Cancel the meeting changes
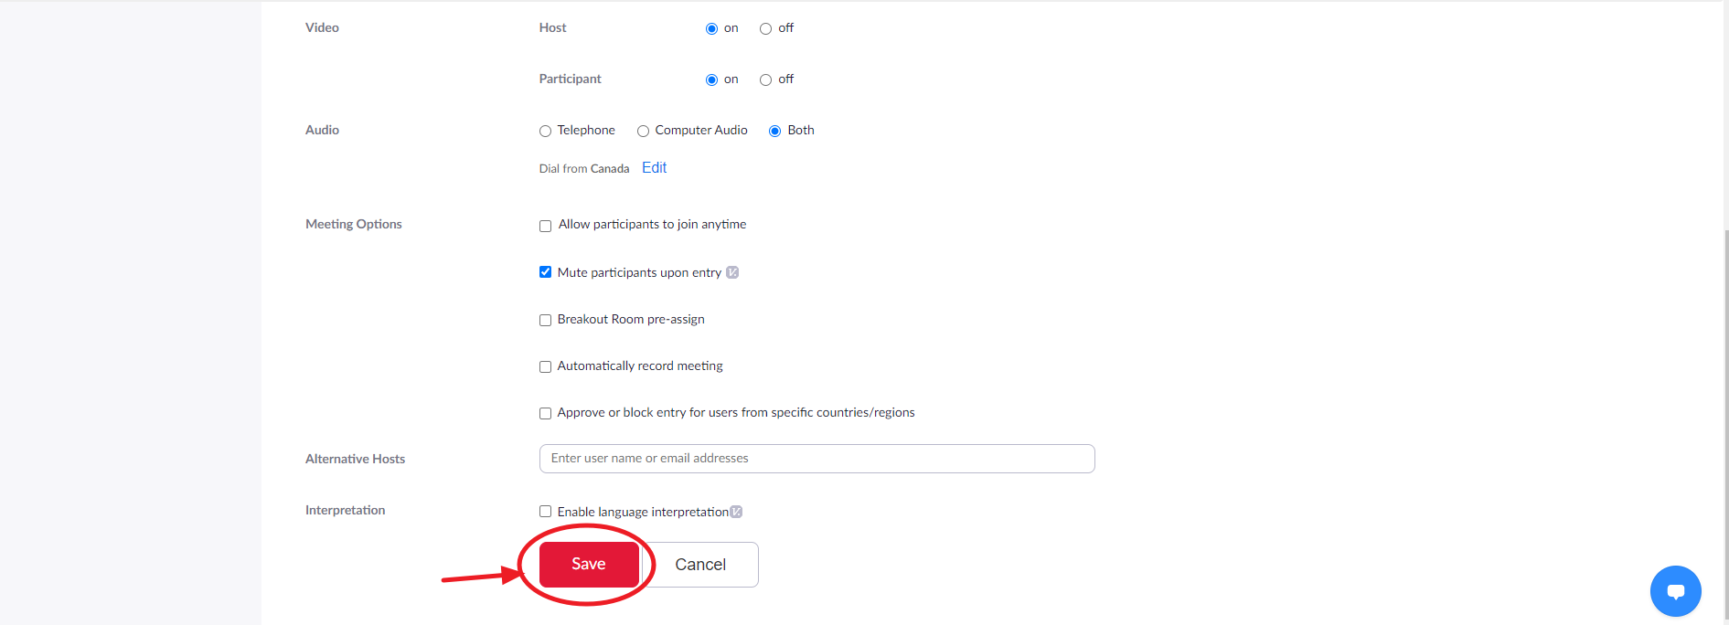The height and width of the screenshot is (625, 1729). point(700,564)
